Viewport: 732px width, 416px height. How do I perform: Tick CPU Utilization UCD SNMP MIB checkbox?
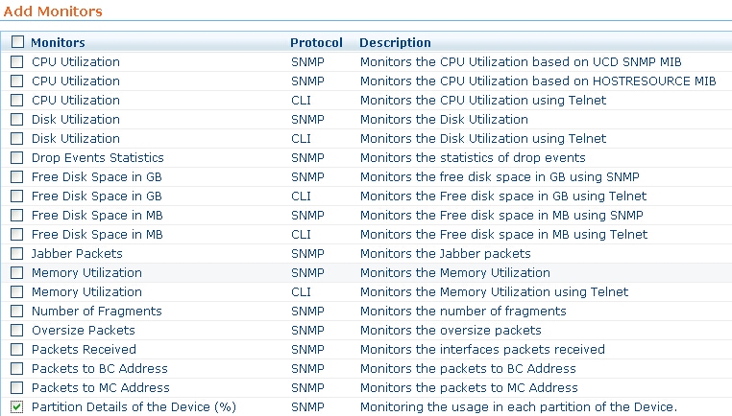17,61
